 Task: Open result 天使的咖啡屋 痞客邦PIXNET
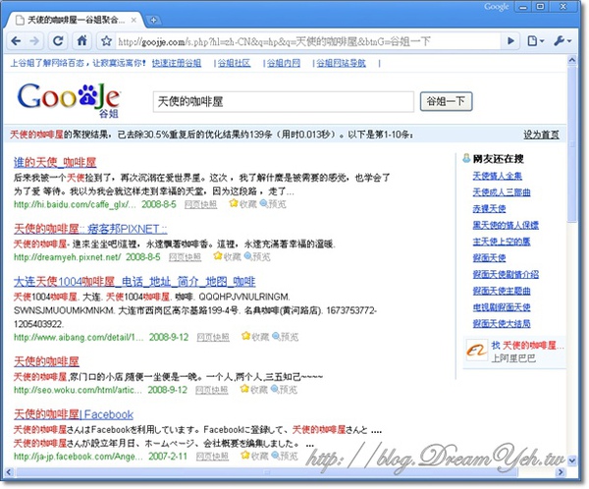pos(90,229)
